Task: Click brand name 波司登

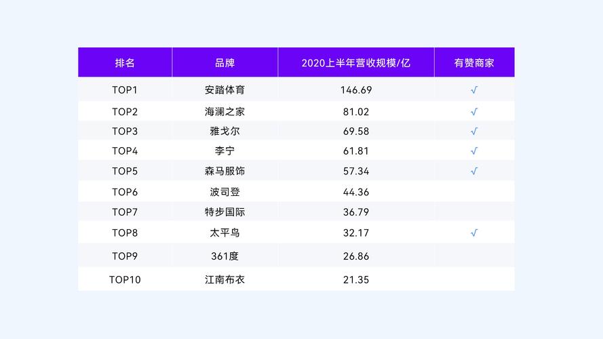Action: [x=225, y=192]
